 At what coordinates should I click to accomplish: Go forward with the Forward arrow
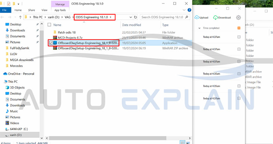tap(10, 17)
